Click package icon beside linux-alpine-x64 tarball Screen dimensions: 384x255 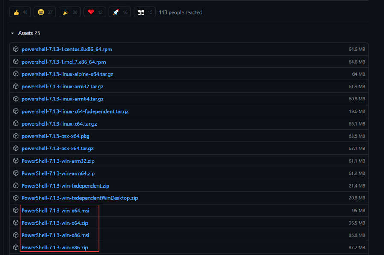point(16,74)
